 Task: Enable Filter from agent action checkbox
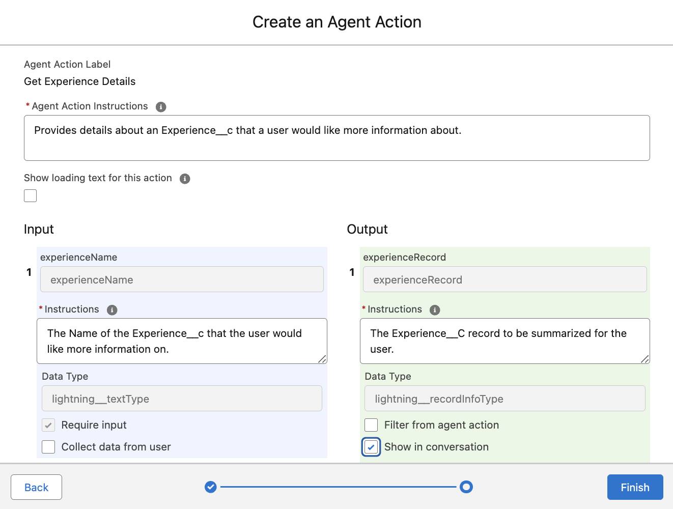click(x=372, y=425)
